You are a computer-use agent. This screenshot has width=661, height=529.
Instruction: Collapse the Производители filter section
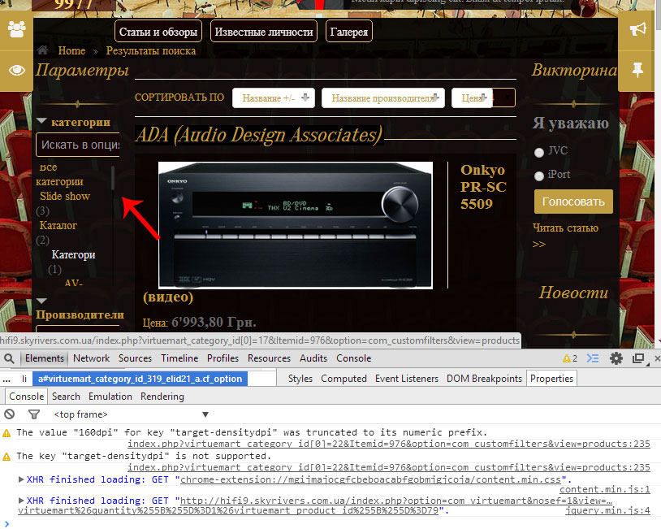point(41,301)
